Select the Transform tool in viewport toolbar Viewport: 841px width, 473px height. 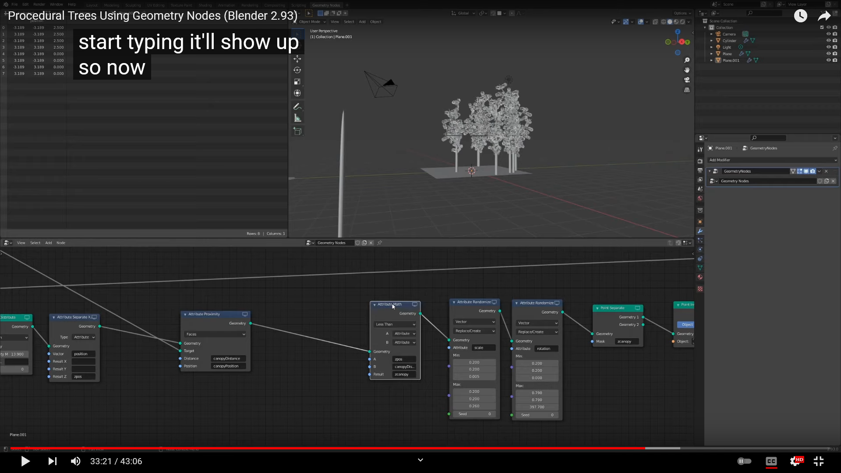tap(297, 93)
